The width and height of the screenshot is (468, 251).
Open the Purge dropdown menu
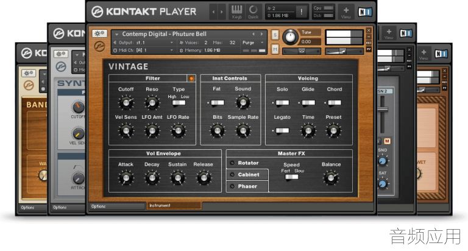253,43
